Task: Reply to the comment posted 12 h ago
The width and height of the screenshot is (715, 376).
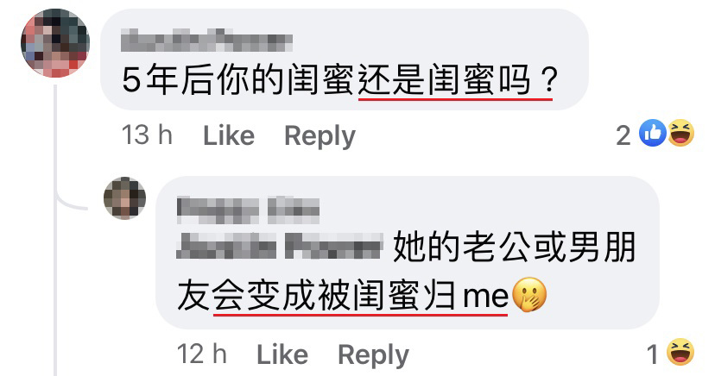Action: pos(373,355)
